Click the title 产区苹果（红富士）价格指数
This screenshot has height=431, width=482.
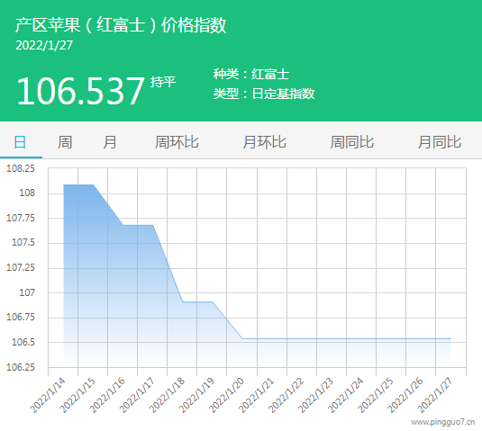click(121, 25)
